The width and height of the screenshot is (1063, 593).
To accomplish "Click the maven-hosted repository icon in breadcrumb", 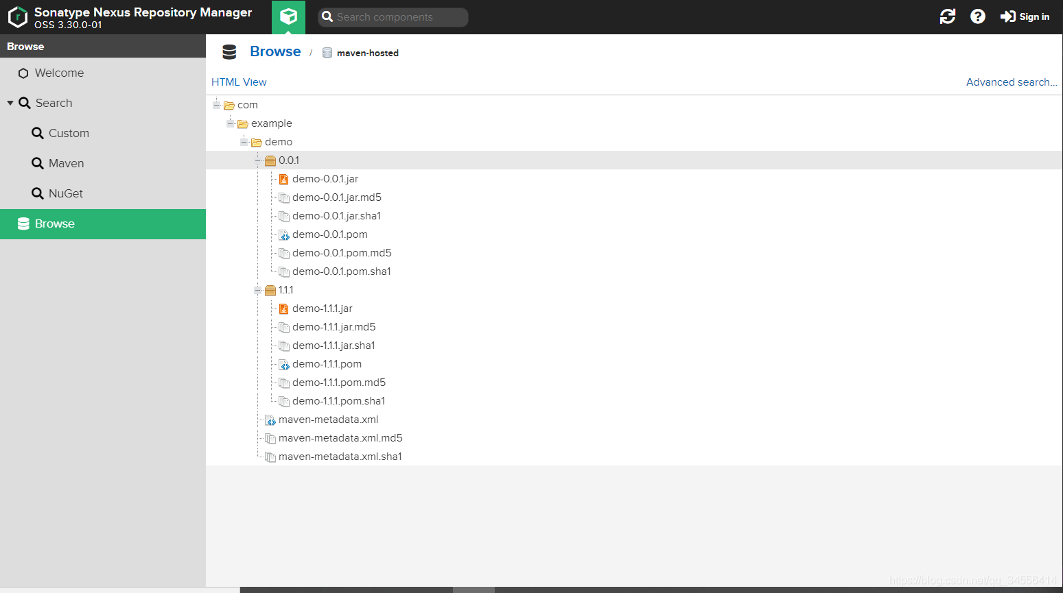I will [x=327, y=53].
